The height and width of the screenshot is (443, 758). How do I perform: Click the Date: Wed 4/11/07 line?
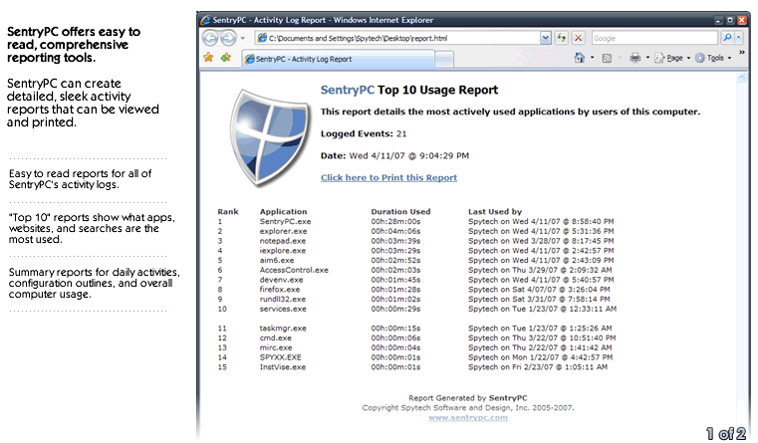click(x=395, y=155)
